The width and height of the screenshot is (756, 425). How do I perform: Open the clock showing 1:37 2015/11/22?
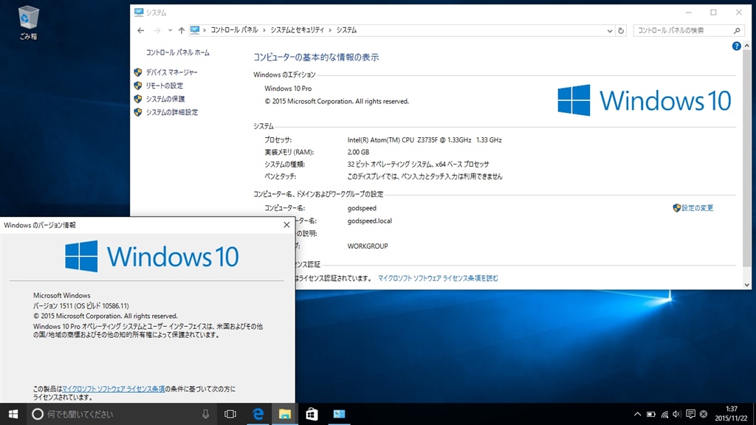point(731,414)
